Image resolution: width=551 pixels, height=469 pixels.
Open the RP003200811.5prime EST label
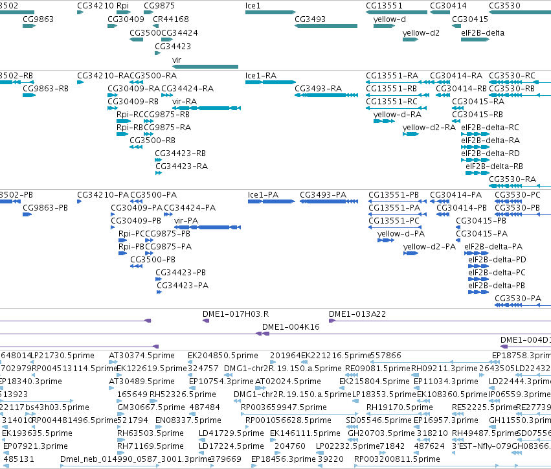point(397,459)
